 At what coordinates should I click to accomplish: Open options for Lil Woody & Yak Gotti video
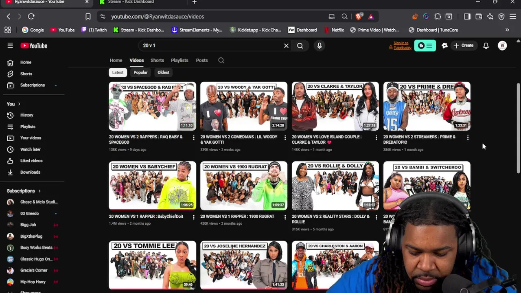(285, 138)
